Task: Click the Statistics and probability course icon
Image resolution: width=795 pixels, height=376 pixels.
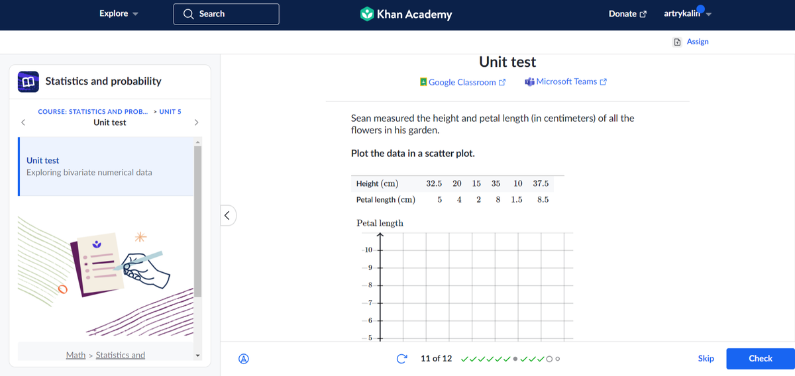Action: [28, 81]
